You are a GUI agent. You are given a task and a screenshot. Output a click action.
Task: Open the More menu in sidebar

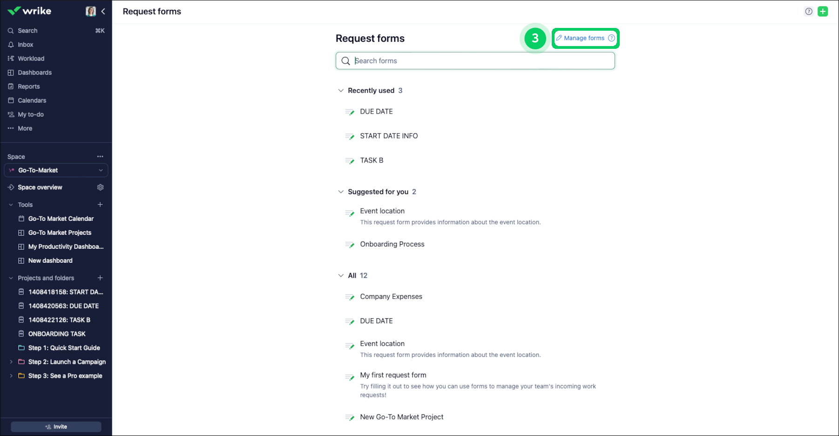click(x=25, y=128)
